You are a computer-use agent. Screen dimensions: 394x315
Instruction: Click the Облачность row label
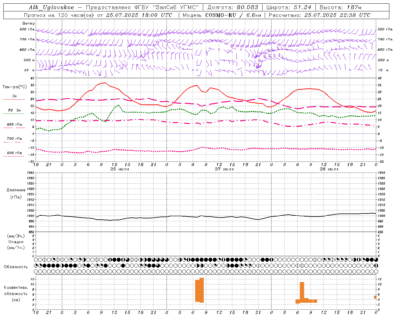[x=16, y=267]
